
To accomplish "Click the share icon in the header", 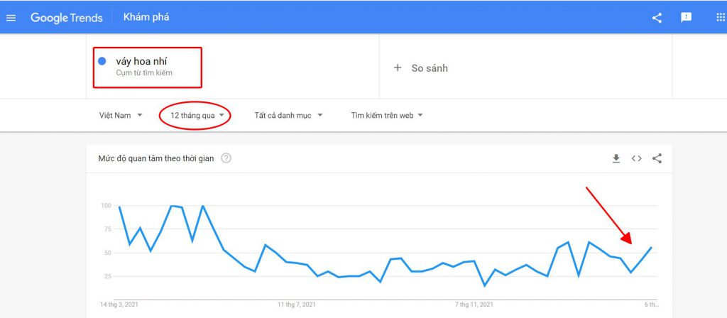I will (657, 18).
